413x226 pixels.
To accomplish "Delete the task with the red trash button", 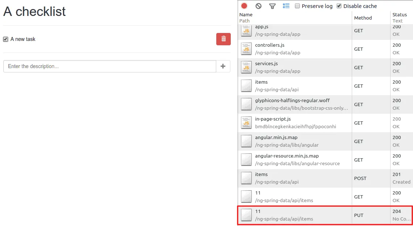I will (224, 39).
